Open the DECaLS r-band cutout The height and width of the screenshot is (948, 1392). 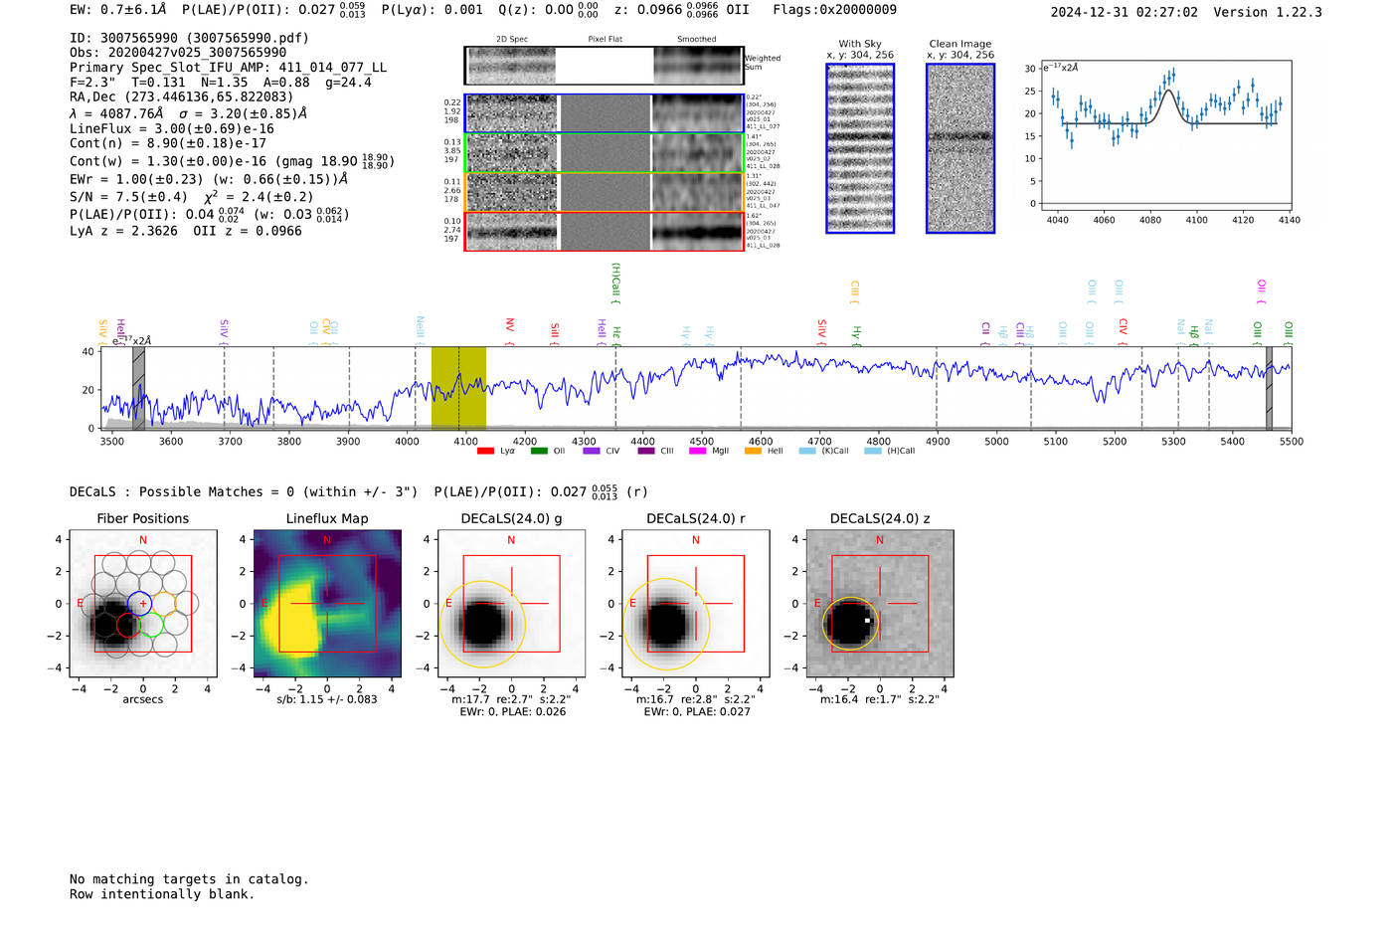pos(695,603)
